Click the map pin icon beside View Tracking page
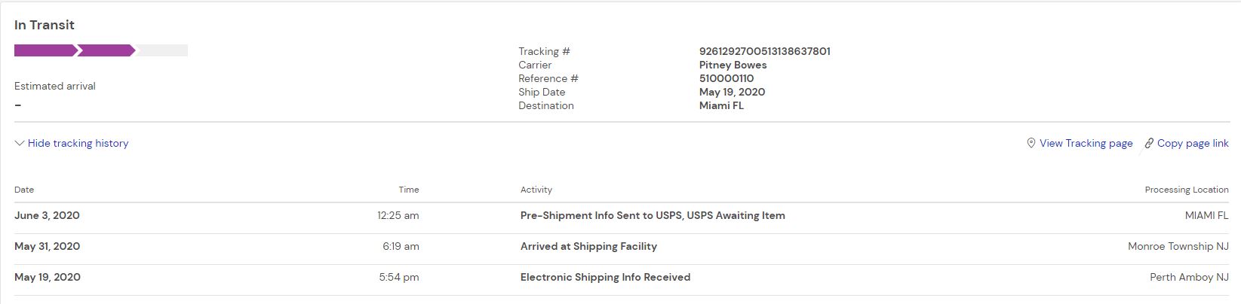 pyautogui.click(x=1031, y=143)
